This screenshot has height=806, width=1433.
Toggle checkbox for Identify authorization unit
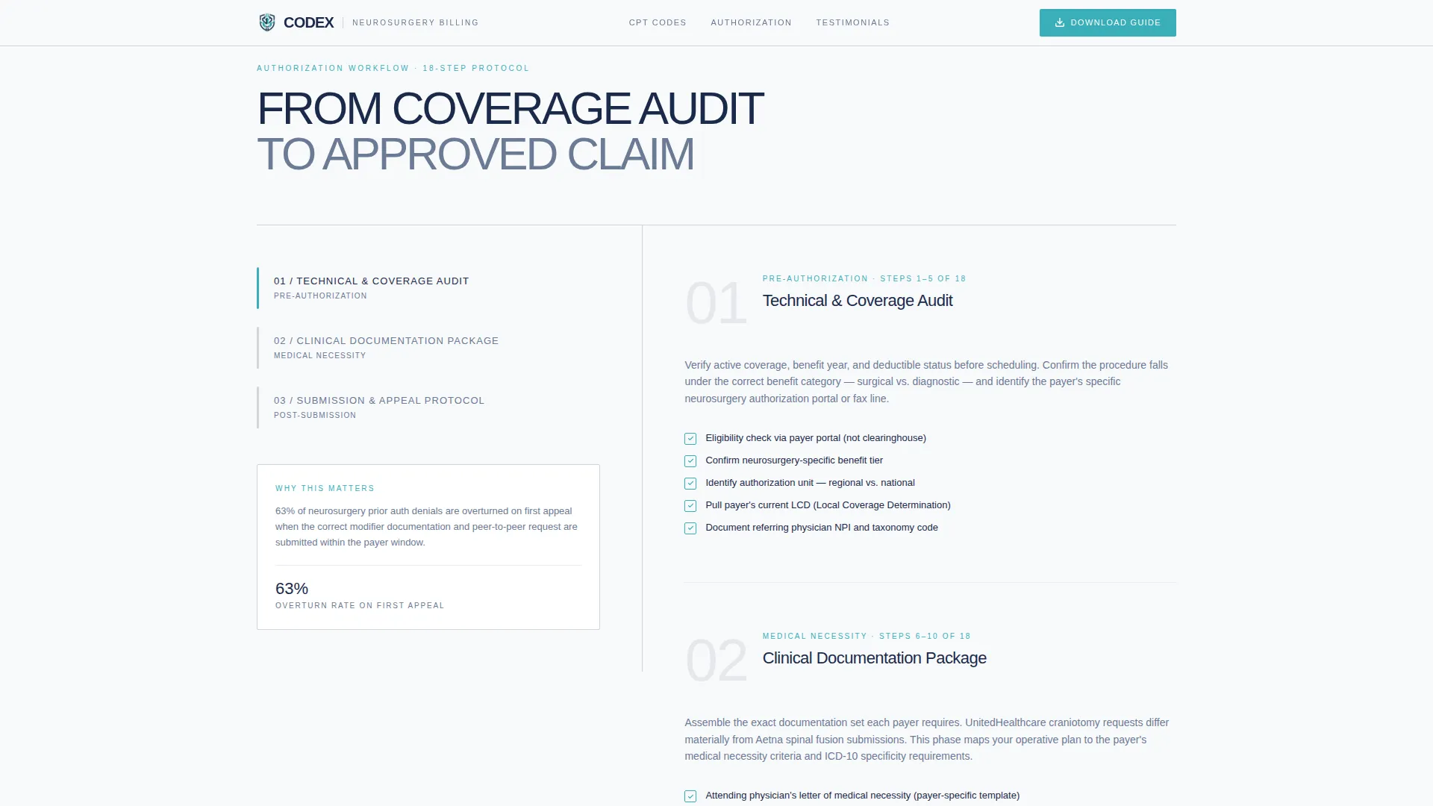690,484
